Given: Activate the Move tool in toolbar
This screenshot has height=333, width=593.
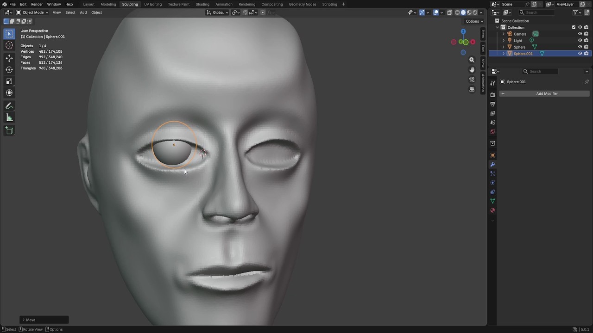Looking at the screenshot, I should [x=9, y=58].
